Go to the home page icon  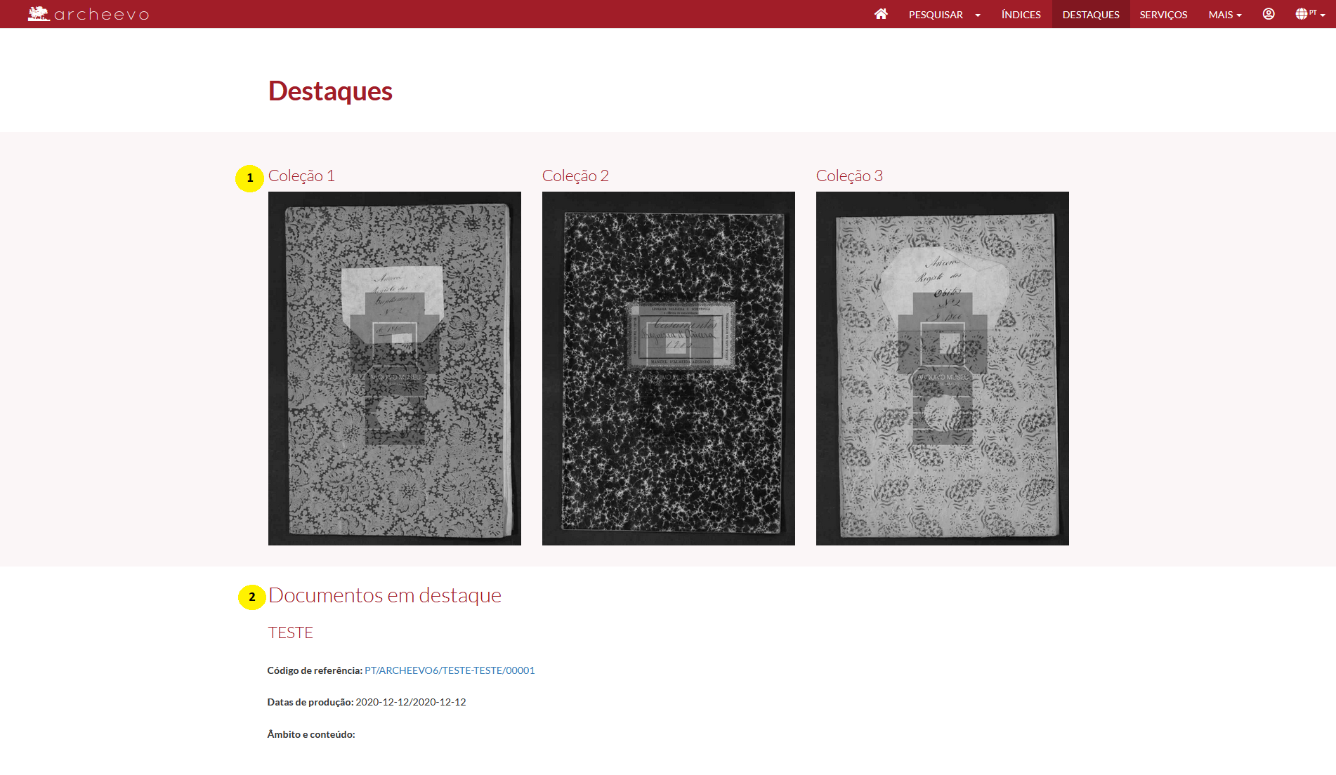[x=881, y=14]
